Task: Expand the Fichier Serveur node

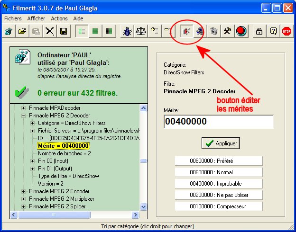Action: (32, 131)
